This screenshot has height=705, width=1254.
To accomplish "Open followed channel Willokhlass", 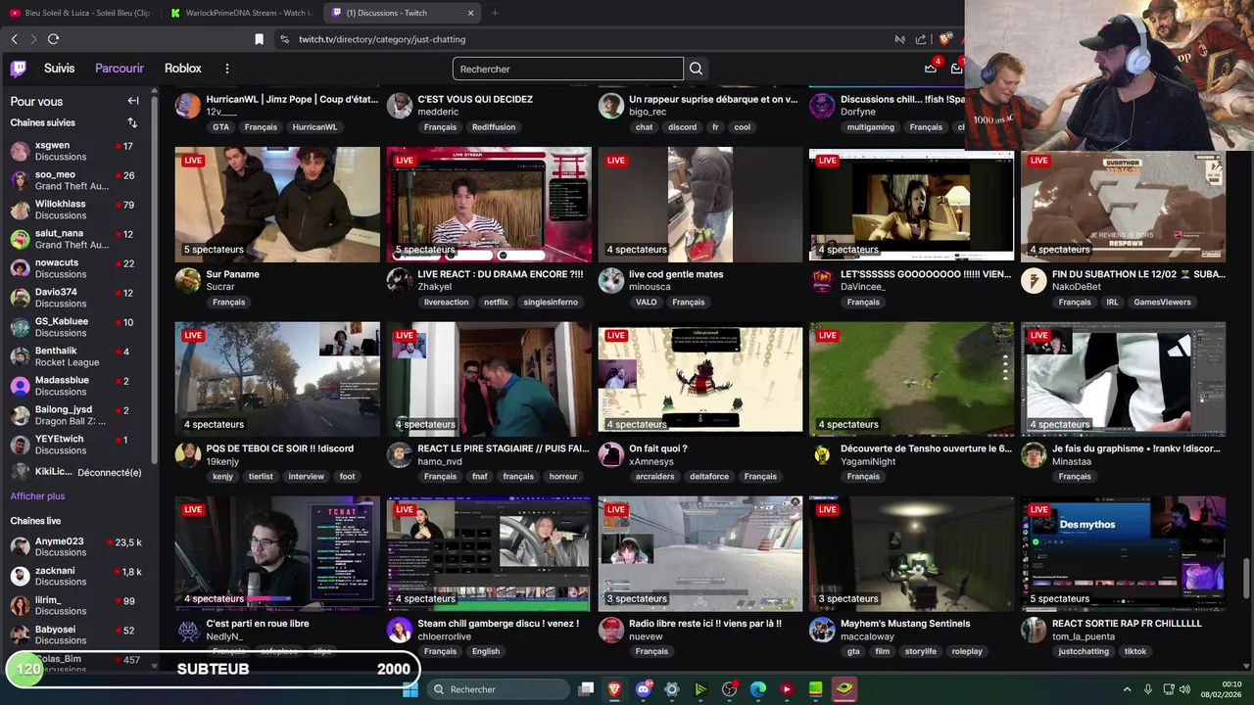I will (x=76, y=210).
